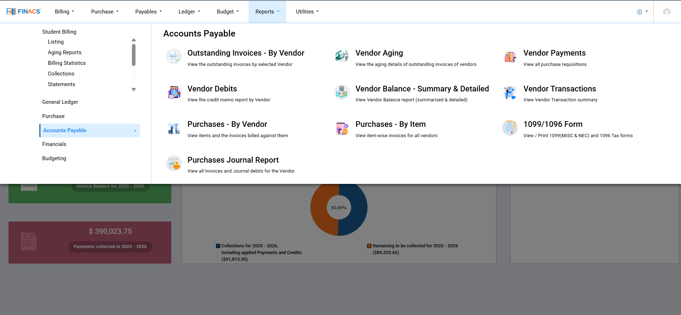
Task: Open Statements report
Action: (61, 84)
